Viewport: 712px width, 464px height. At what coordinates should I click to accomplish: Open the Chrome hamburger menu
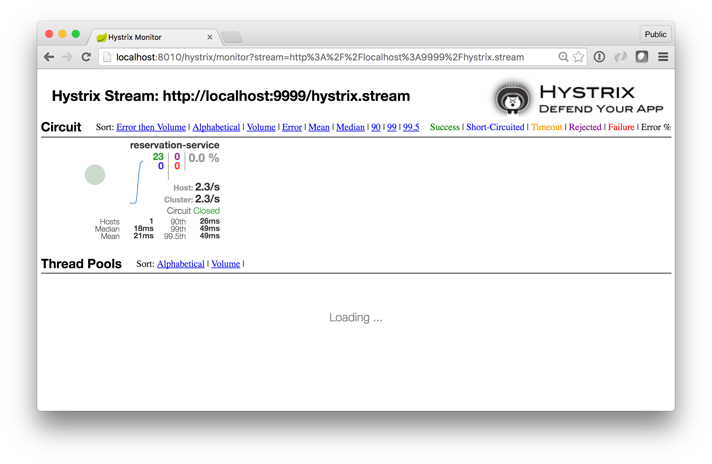(663, 57)
